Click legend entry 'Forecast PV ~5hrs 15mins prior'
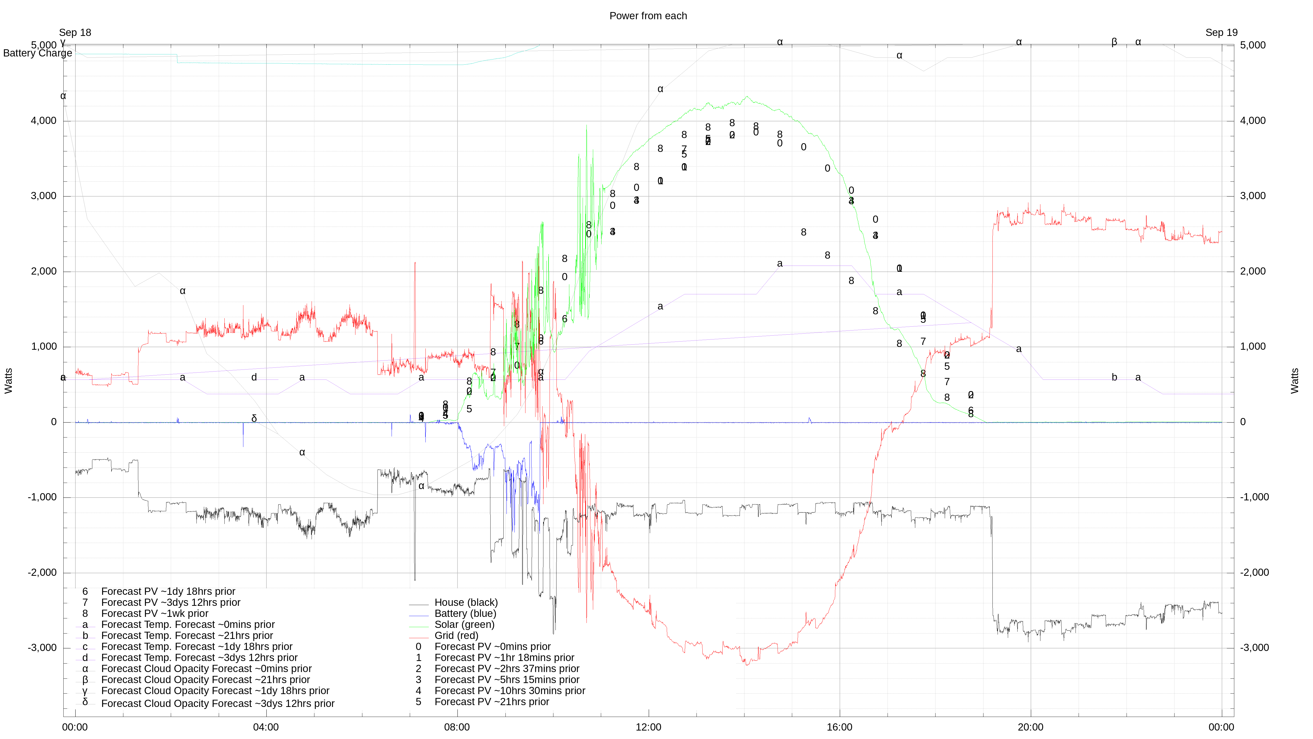The image size is (1313, 739). [507, 680]
